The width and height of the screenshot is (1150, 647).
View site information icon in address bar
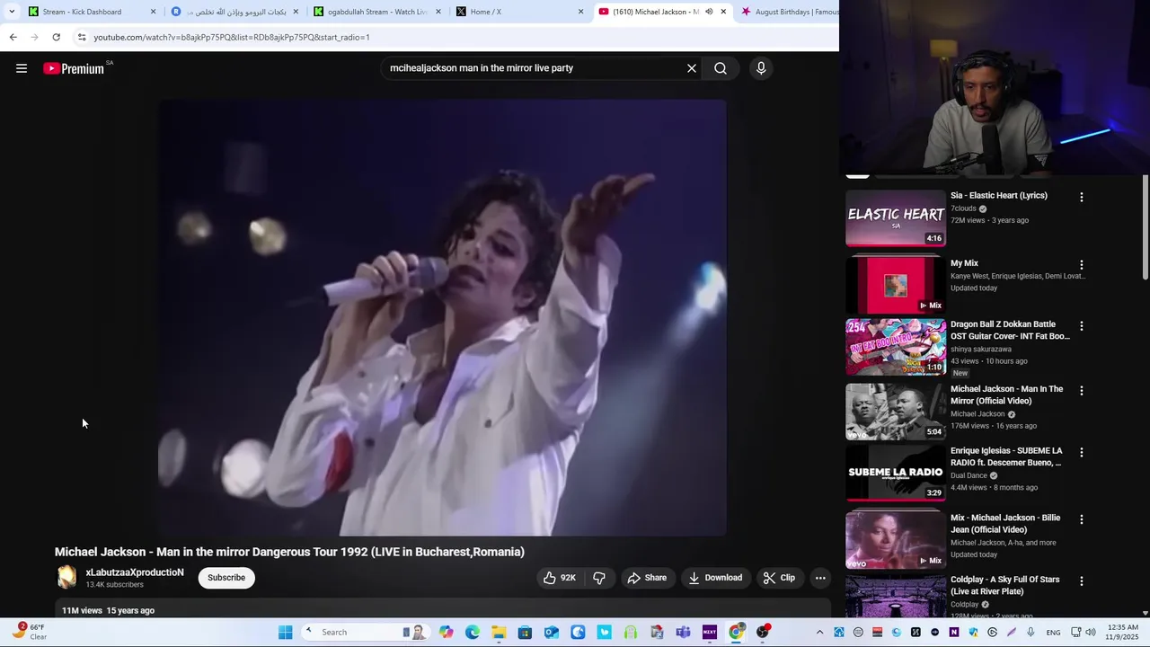click(82, 37)
